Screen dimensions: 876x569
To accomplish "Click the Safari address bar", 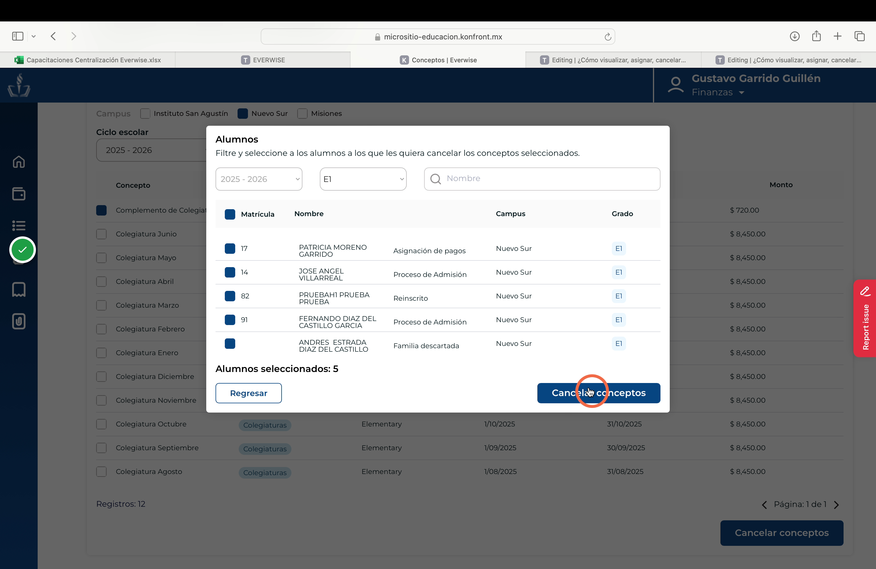I will (x=438, y=37).
